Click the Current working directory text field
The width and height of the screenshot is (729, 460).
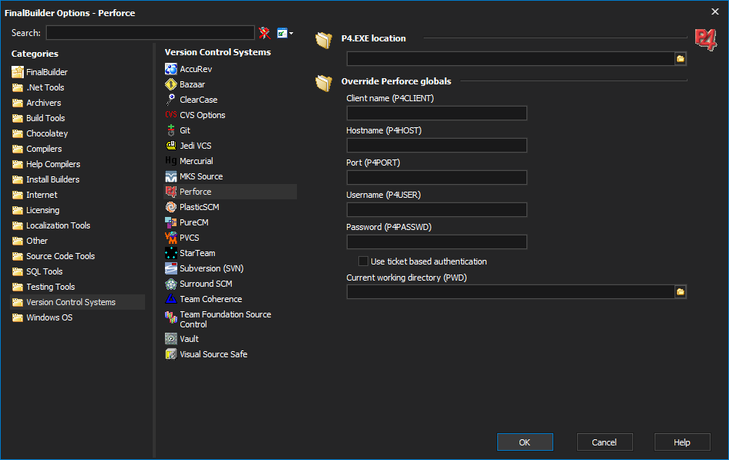coord(510,292)
